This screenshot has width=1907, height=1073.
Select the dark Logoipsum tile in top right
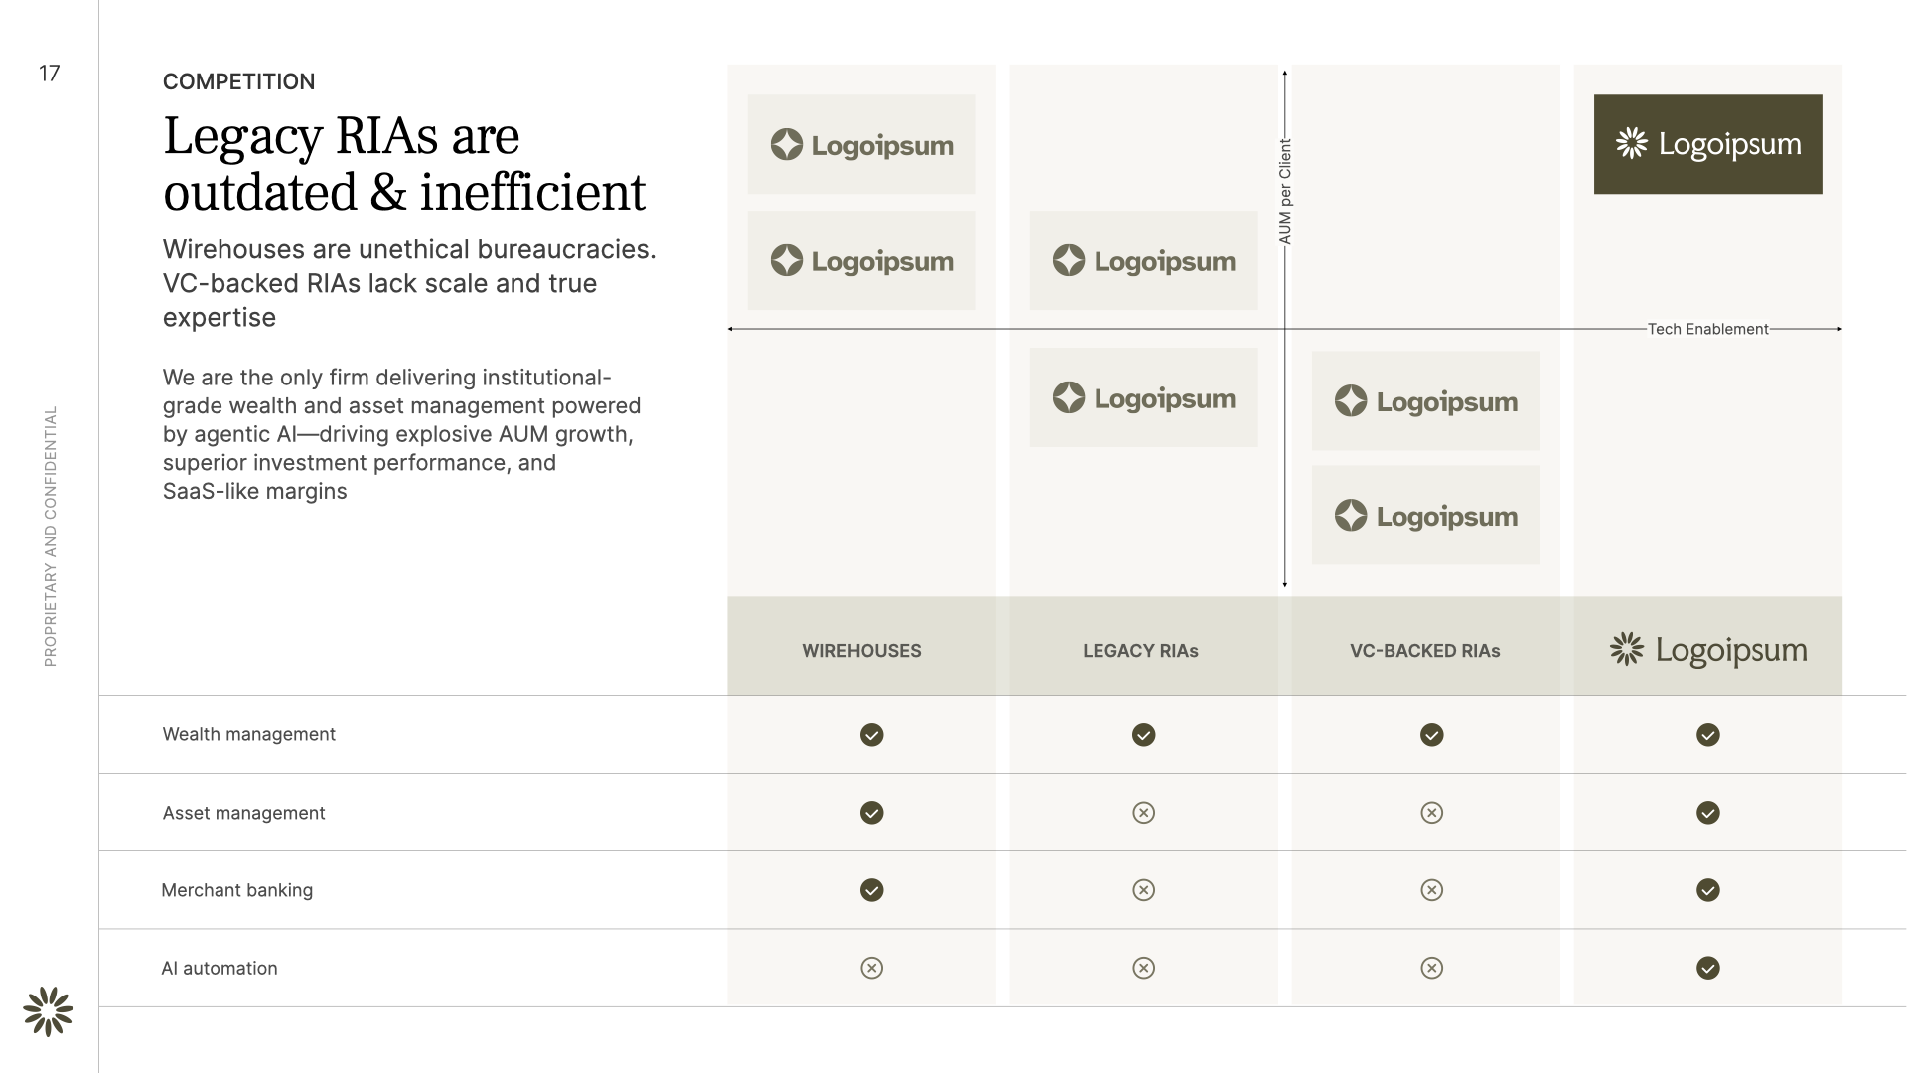tap(1707, 144)
